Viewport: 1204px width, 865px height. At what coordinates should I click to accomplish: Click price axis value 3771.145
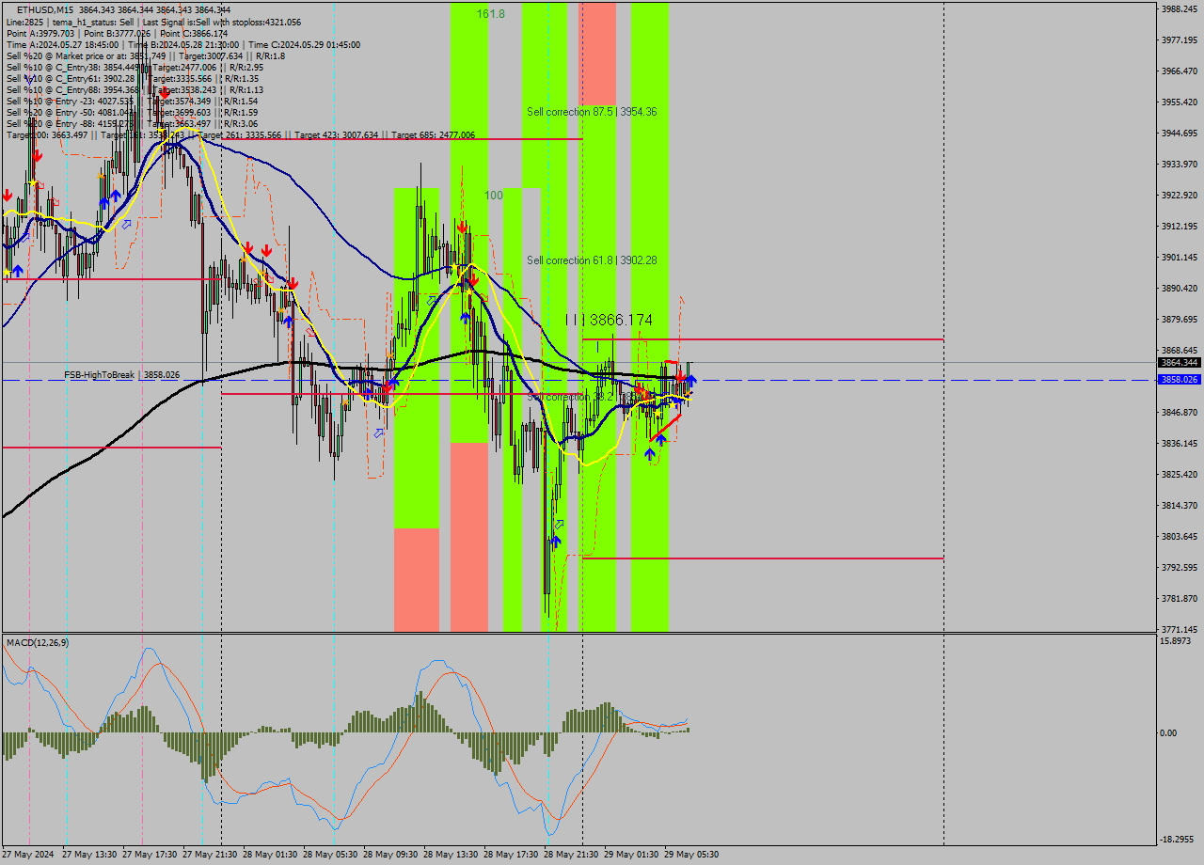pos(1180,629)
